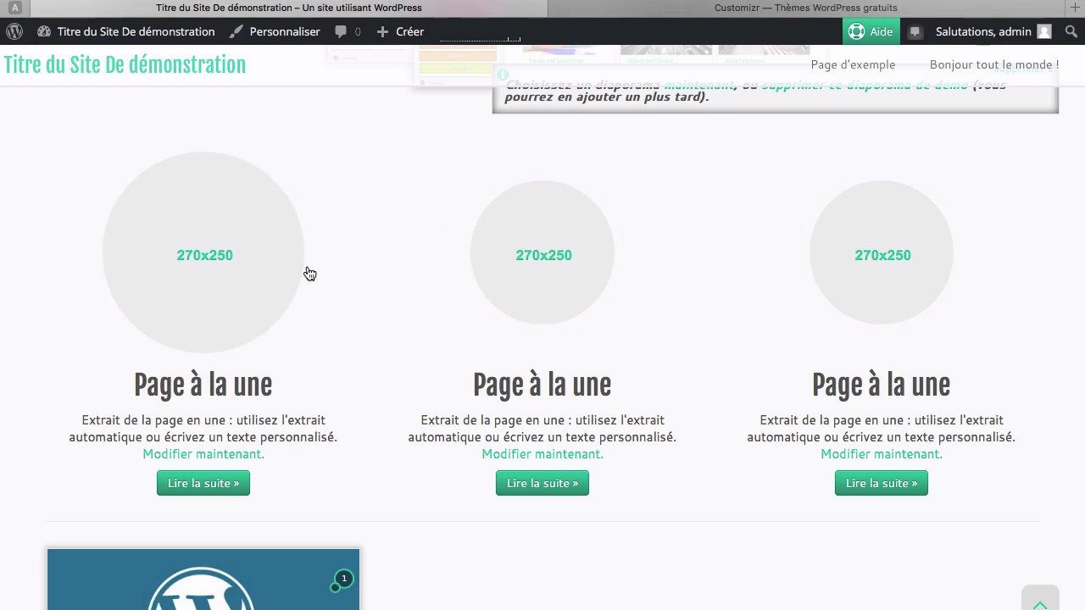Click the right 270x250 circular thumbnail
Image resolution: width=1085 pixels, height=610 pixels.
[x=882, y=252]
